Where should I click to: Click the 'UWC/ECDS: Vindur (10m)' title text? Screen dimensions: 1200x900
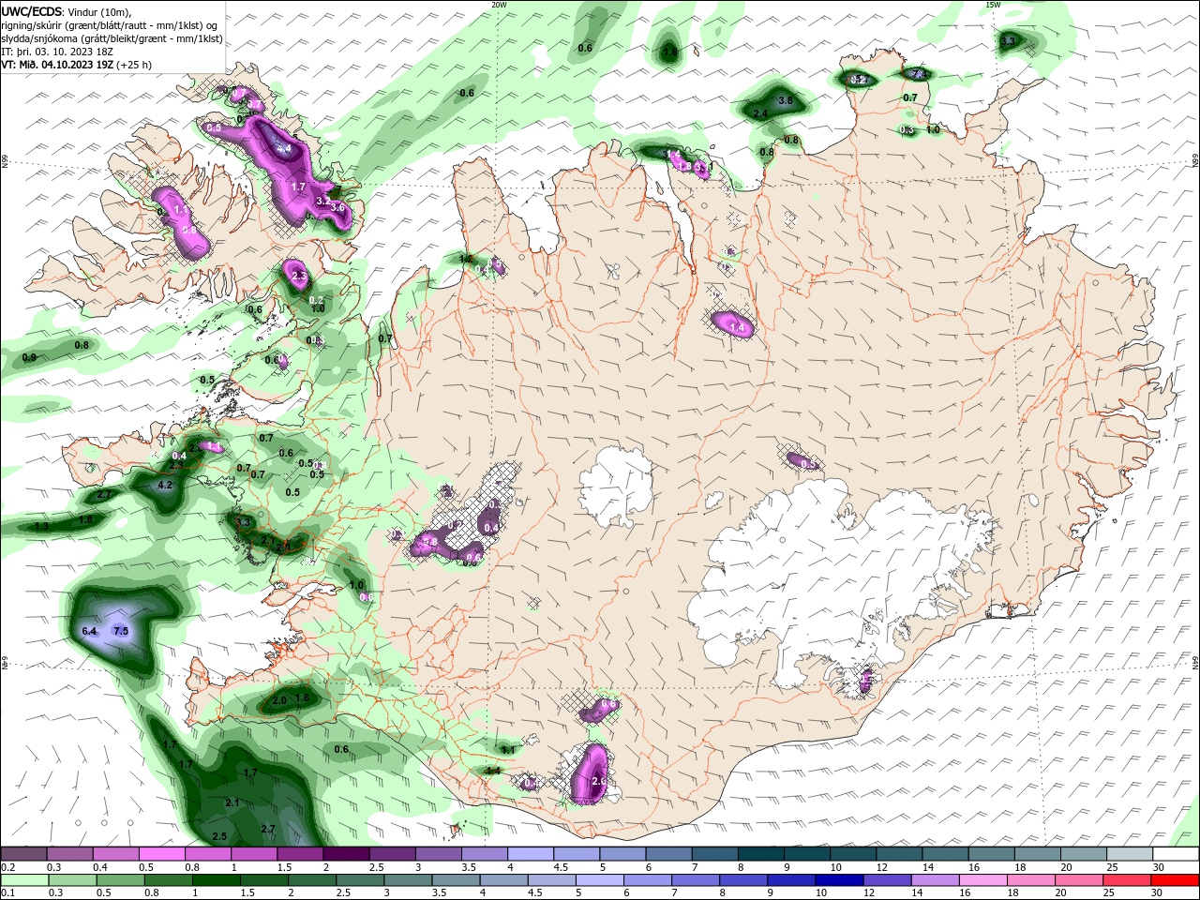click(x=66, y=11)
